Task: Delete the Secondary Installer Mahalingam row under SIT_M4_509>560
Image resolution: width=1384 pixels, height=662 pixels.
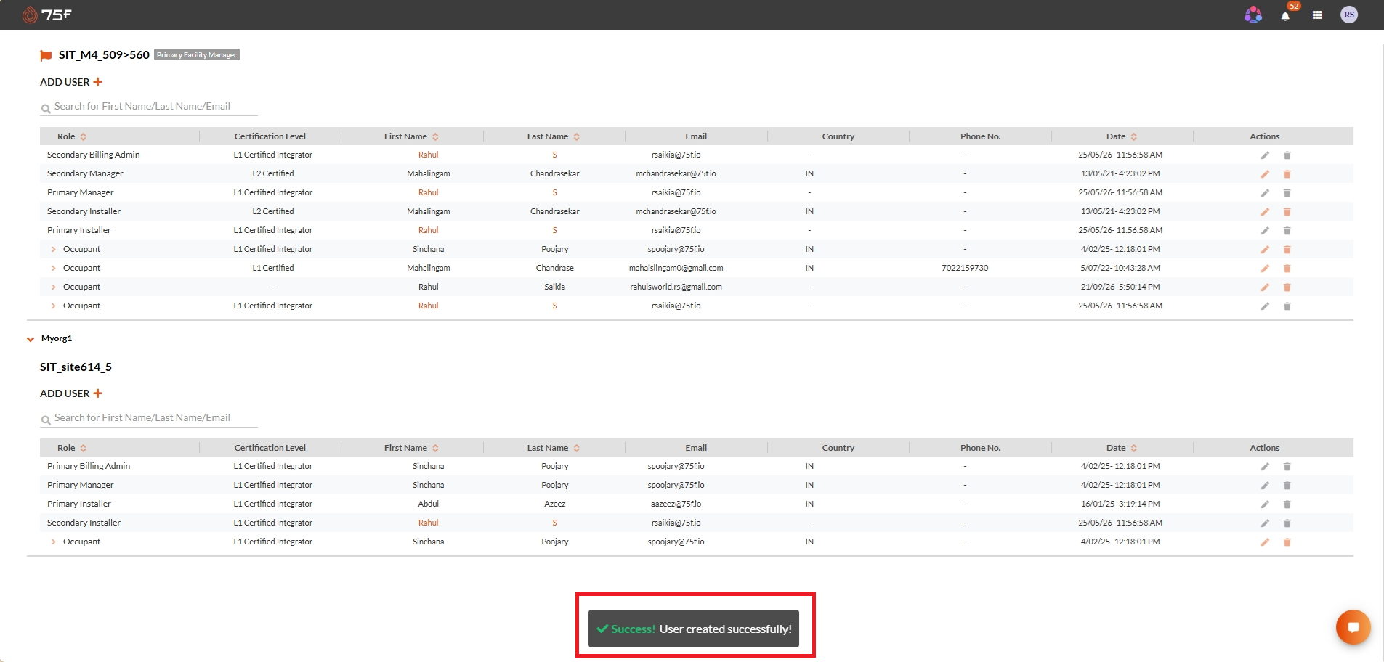Action: pyautogui.click(x=1287, y=212)
